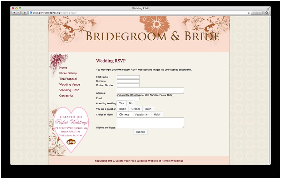
Task: Open the Safari Reader button
Action: 257,13
